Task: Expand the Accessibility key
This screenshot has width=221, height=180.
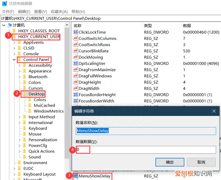Action: (x=19, y=65)
